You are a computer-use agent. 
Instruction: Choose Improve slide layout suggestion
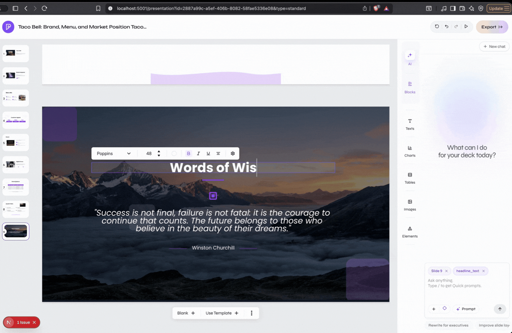[493, 325]
